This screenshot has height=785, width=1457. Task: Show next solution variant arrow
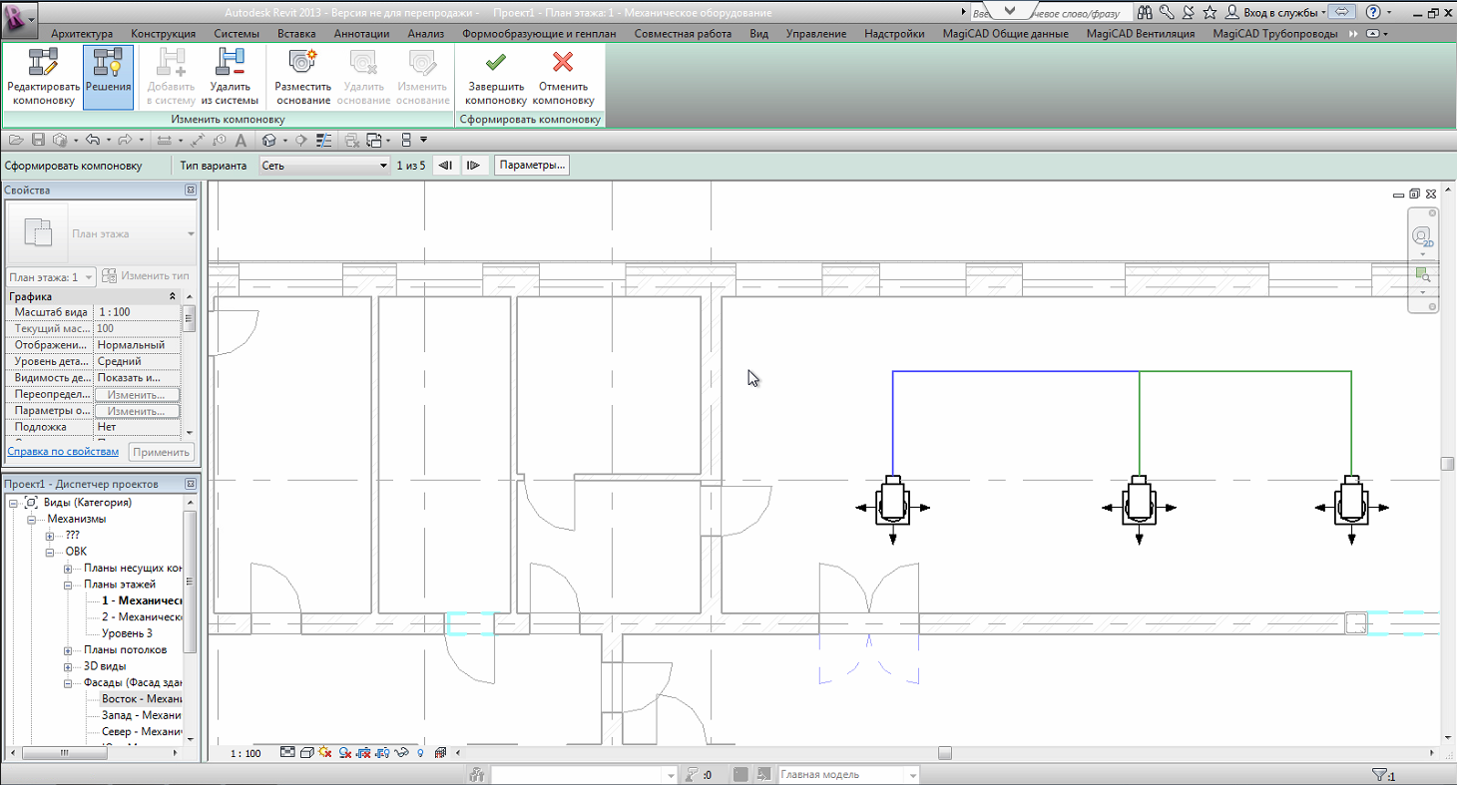point(474,166)
